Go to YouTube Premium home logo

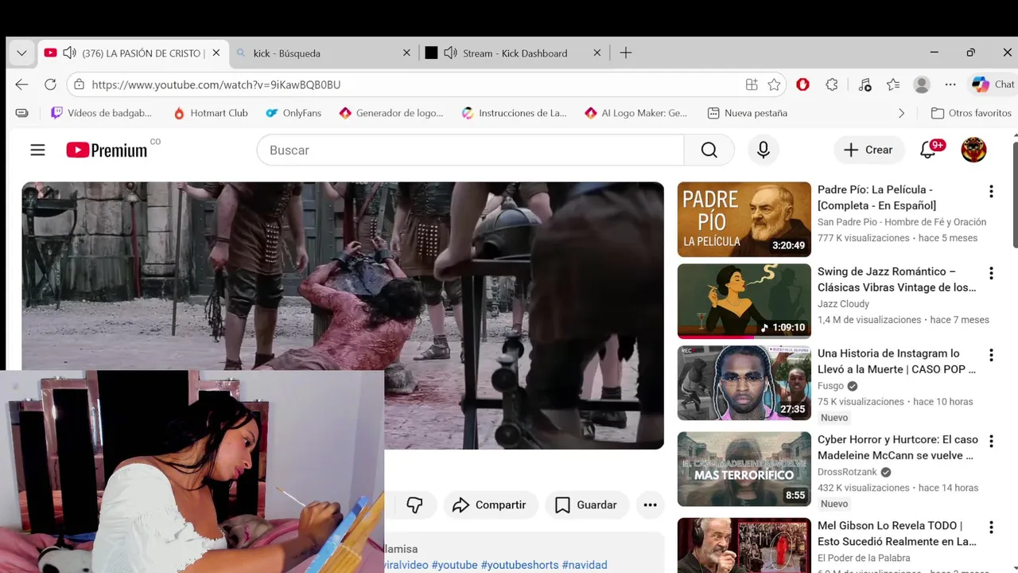point(107,150)
